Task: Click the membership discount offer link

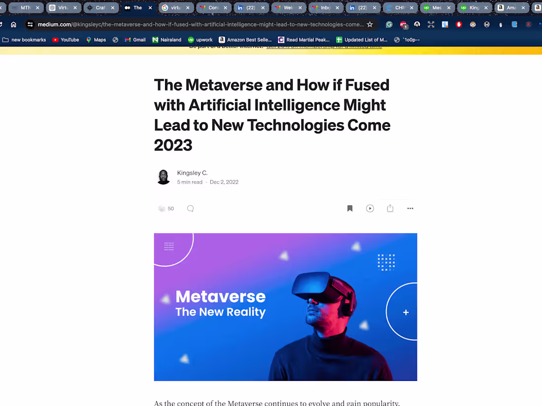Action: [x=324, y=46]
